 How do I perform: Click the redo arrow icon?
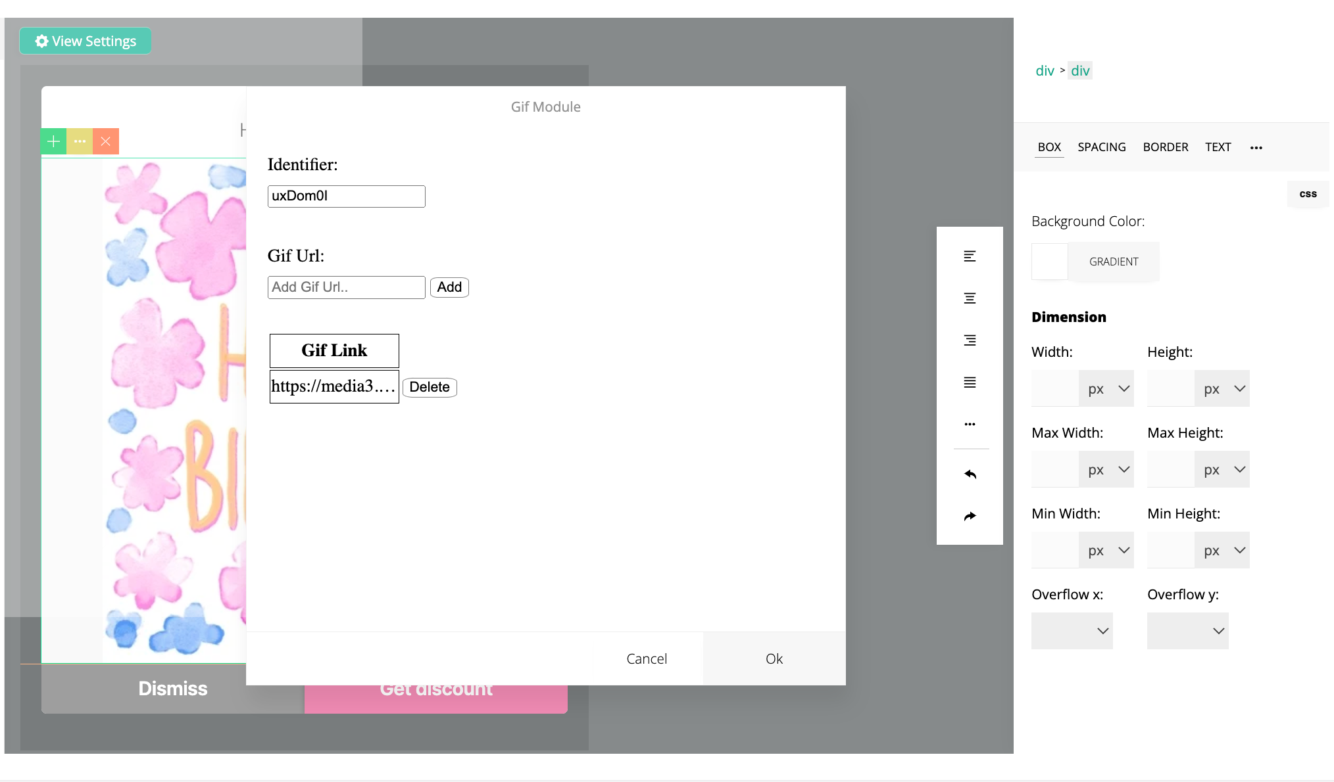tap(970, 517)
